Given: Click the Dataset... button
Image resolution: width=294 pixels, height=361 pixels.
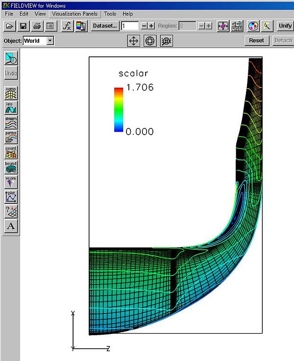Looking at the screenshot, I should click(x=105, y=25).
